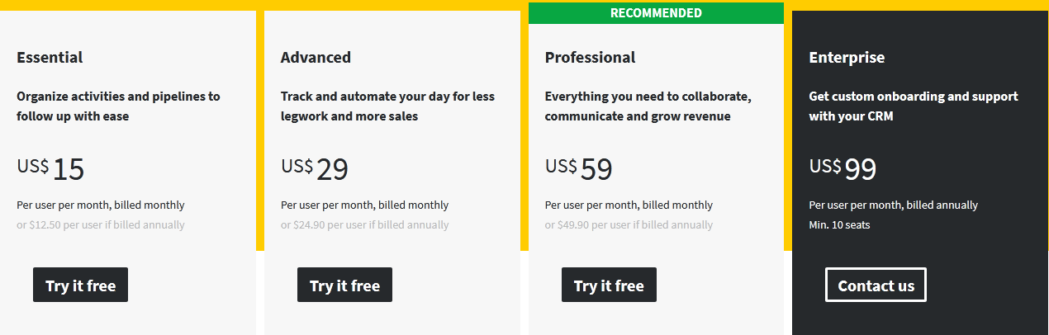Select the Essential plan heading

50,58
